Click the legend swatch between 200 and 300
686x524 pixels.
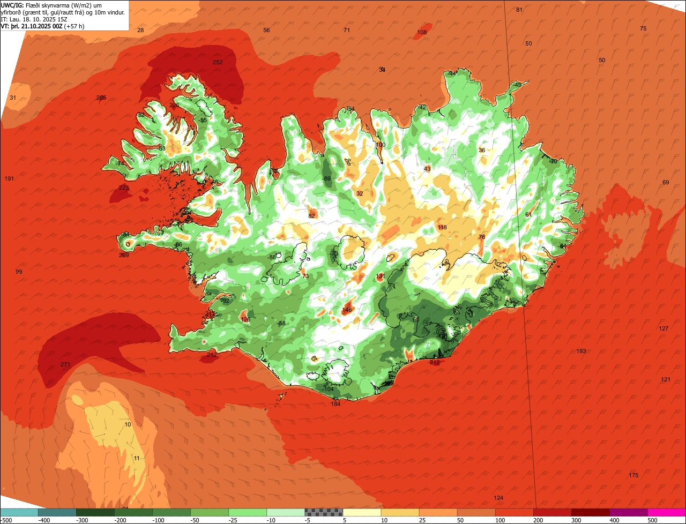pos(552,512)
